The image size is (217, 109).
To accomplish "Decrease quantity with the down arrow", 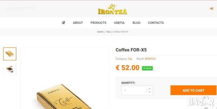I will (150, 92).
